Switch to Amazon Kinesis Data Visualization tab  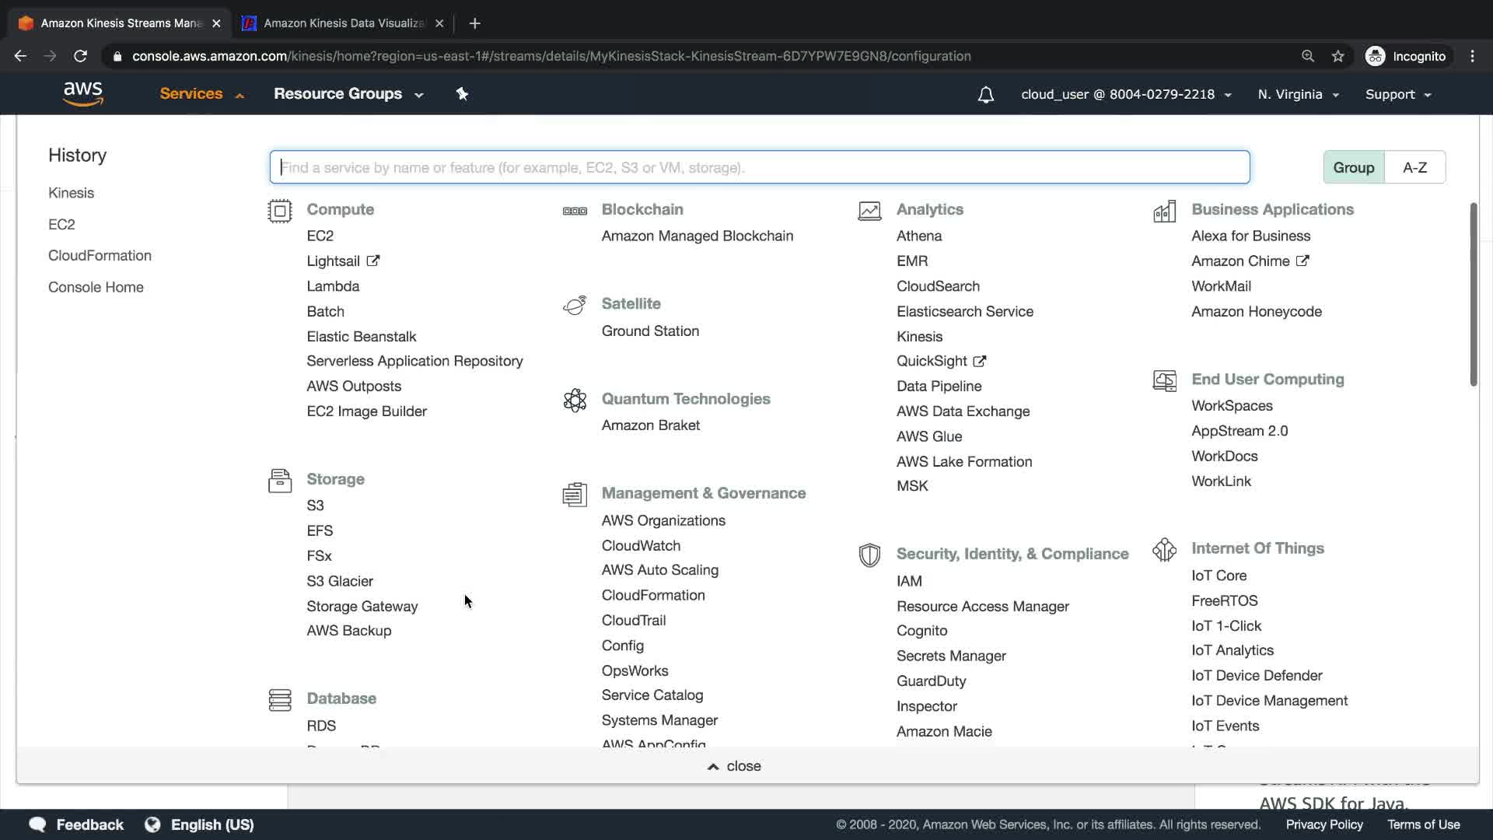coord(342,23)
